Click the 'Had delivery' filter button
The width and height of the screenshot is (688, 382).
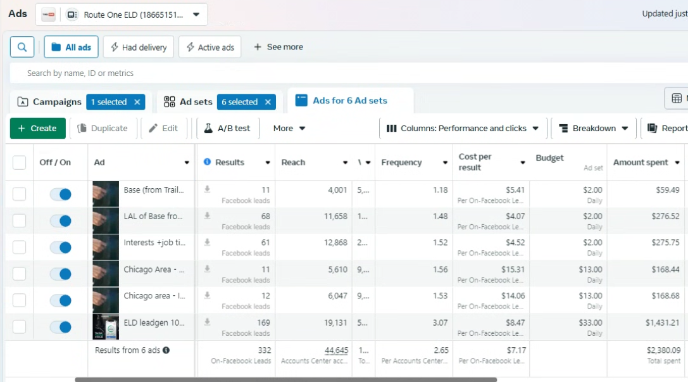[139, 47]
